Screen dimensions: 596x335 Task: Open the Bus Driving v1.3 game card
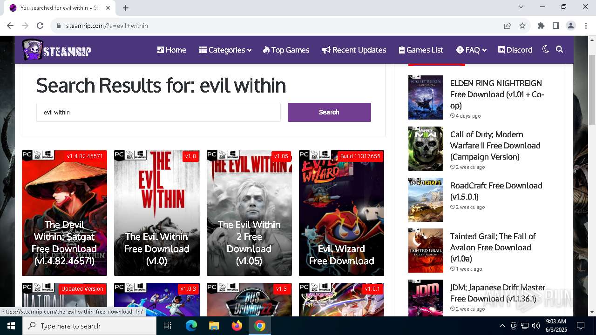[249, 300]
